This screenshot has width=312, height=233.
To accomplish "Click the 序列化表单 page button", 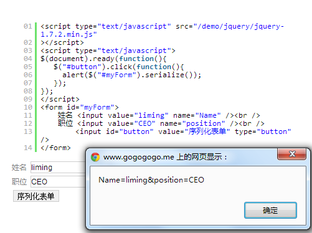I will coord(36,196).
